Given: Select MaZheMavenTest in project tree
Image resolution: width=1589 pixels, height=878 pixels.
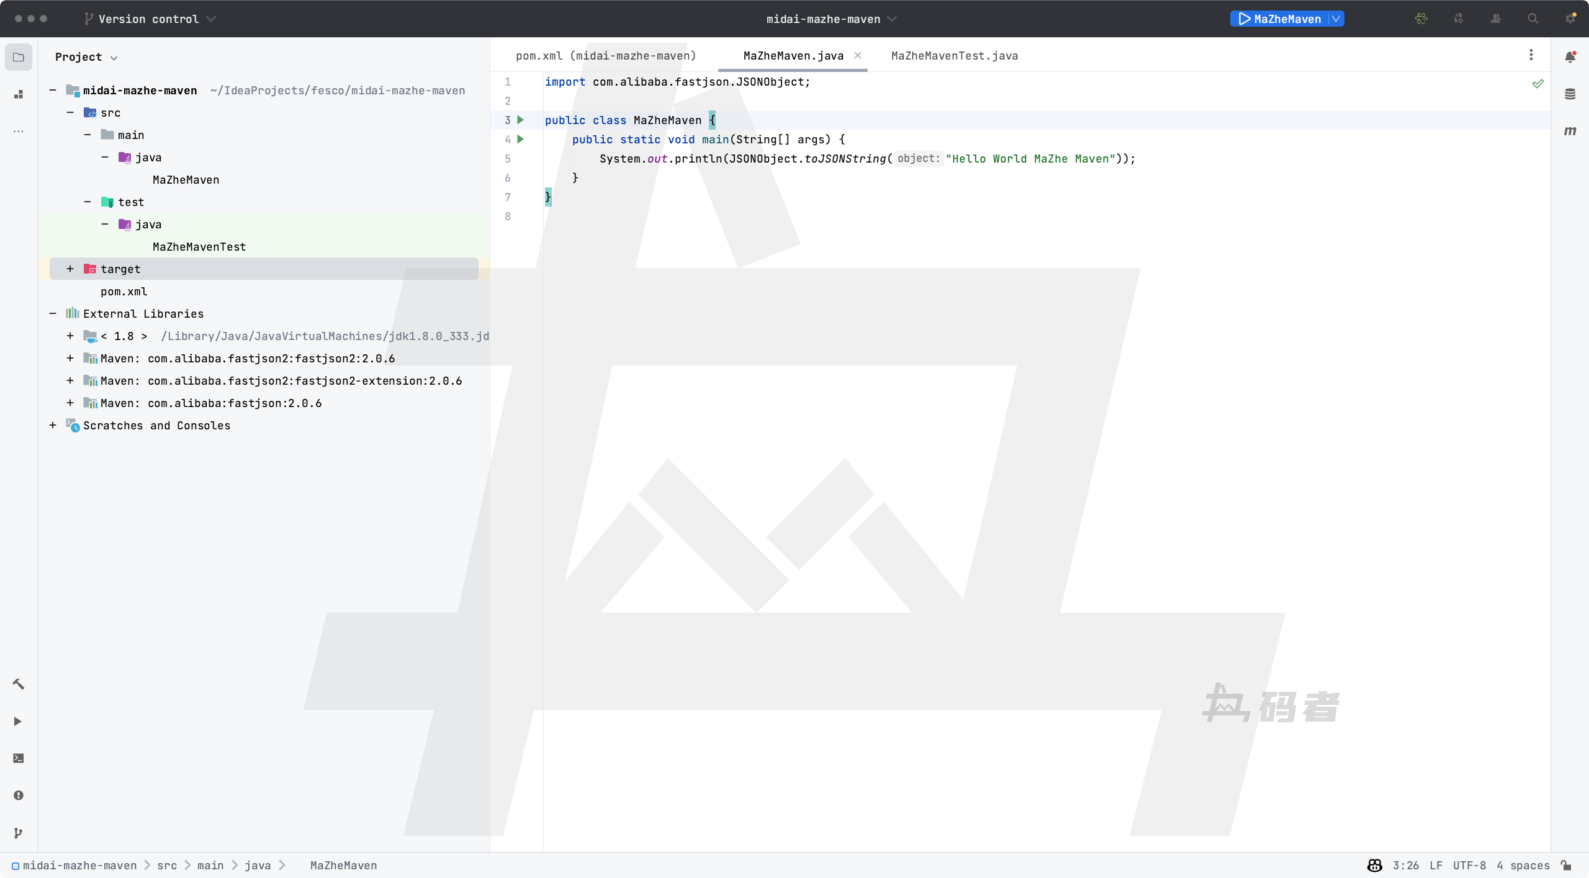Looking at the screenshot, I should click(x=199, y=246).
